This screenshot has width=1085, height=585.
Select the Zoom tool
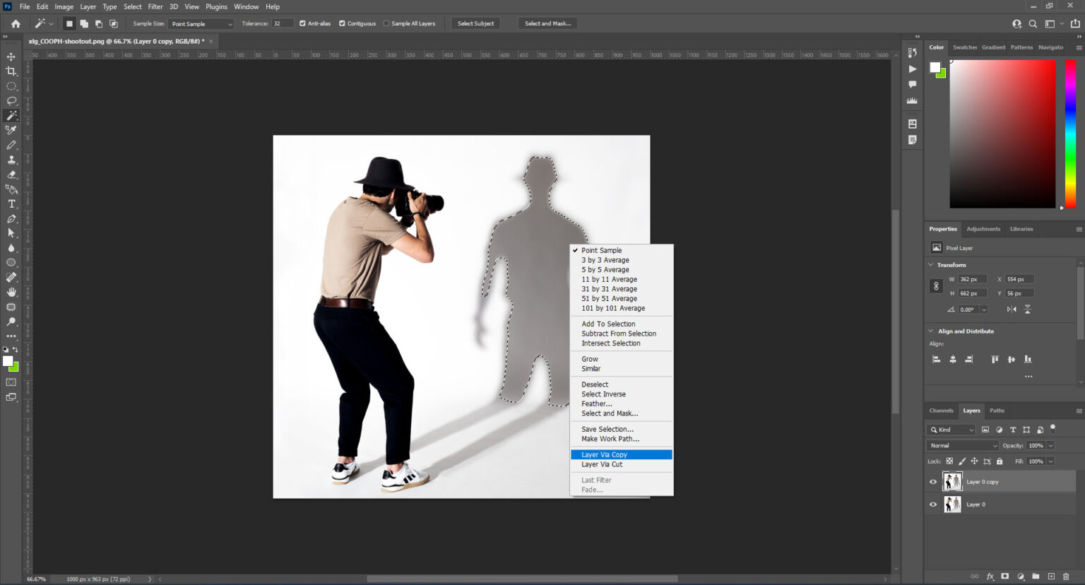[11, 321]
